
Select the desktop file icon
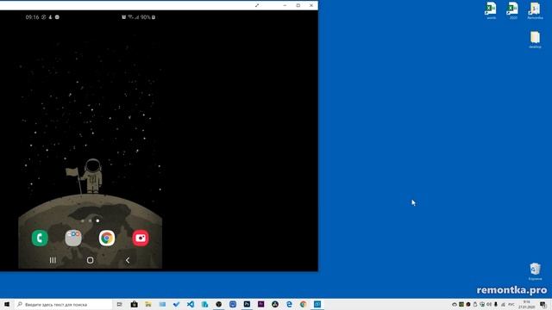click(x=535, y=40)
